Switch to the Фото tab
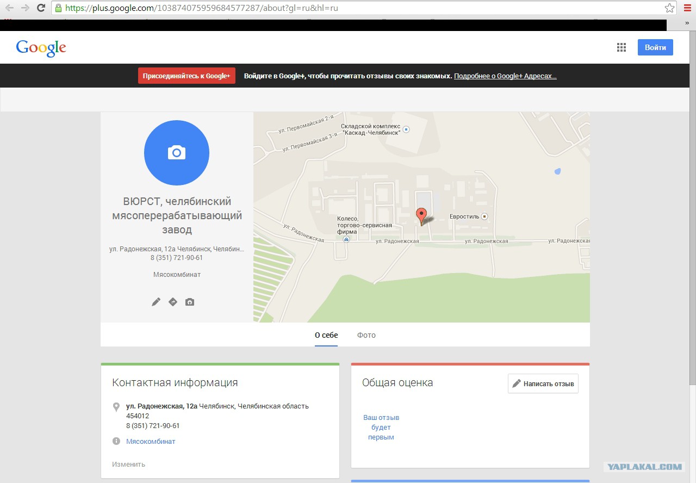Screen dimensions: 696x483 [366, 335]
